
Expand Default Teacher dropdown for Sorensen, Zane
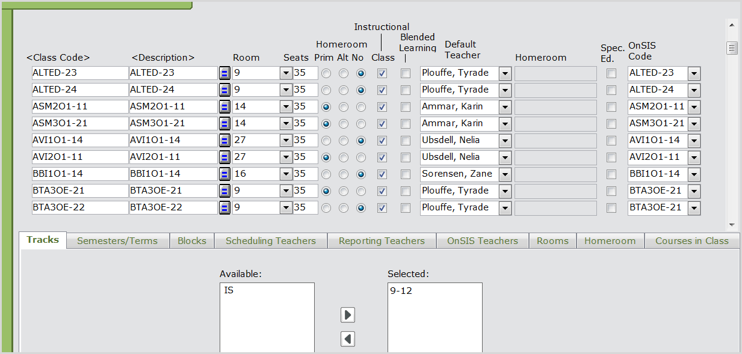pos(505,174)
